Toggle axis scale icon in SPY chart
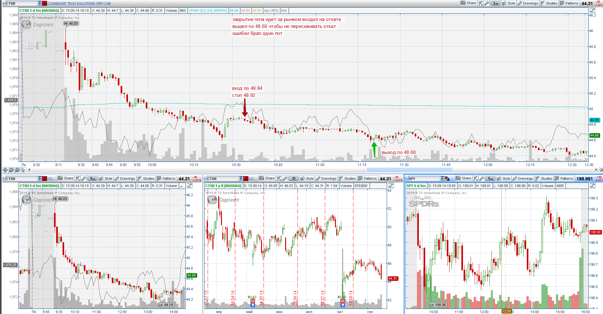Image resolution: width=603 pixels, height=314 pixels. 593,186
